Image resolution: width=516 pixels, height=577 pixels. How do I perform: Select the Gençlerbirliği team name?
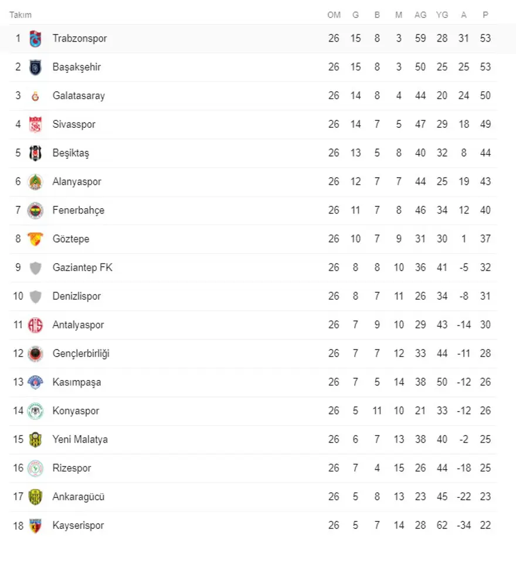pyautogui.click(x=81, y=354)
